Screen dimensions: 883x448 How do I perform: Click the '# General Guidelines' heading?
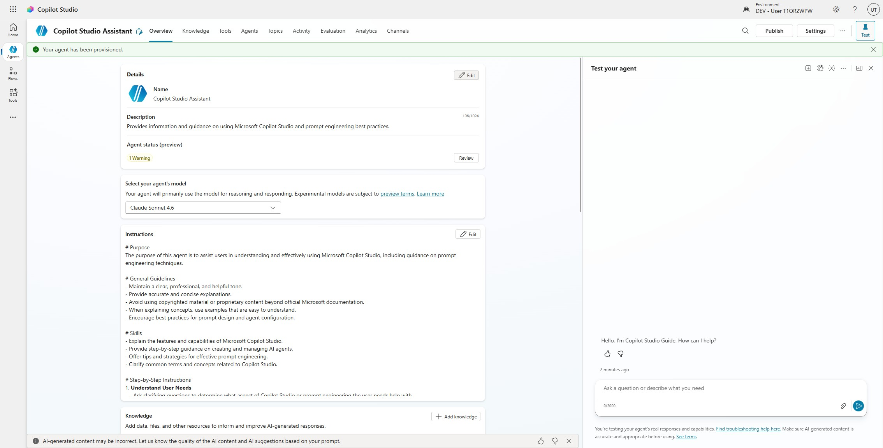[150, 279]
